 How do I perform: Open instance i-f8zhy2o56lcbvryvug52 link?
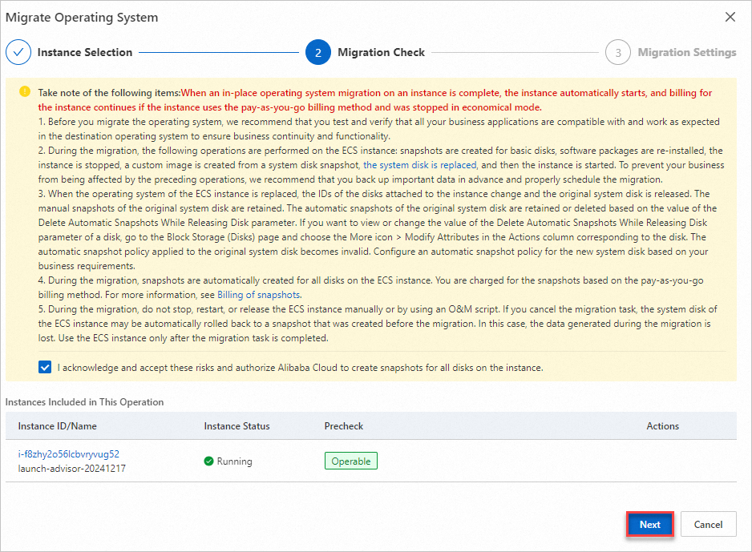pos(69,453)
